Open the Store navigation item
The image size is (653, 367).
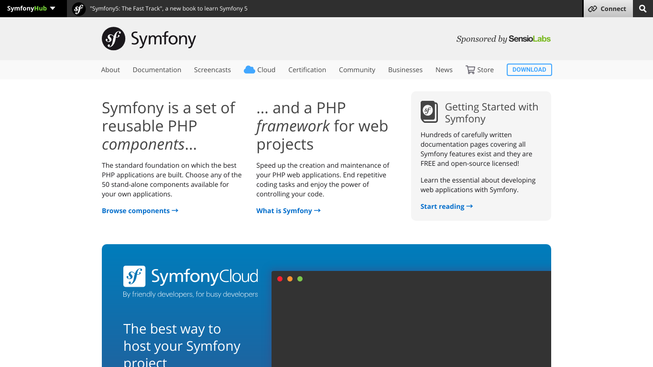point(480,70)
